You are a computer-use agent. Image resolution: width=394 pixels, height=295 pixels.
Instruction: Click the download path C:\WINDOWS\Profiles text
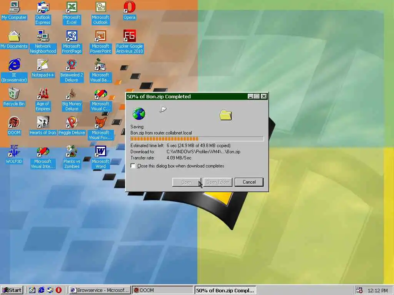203,152
